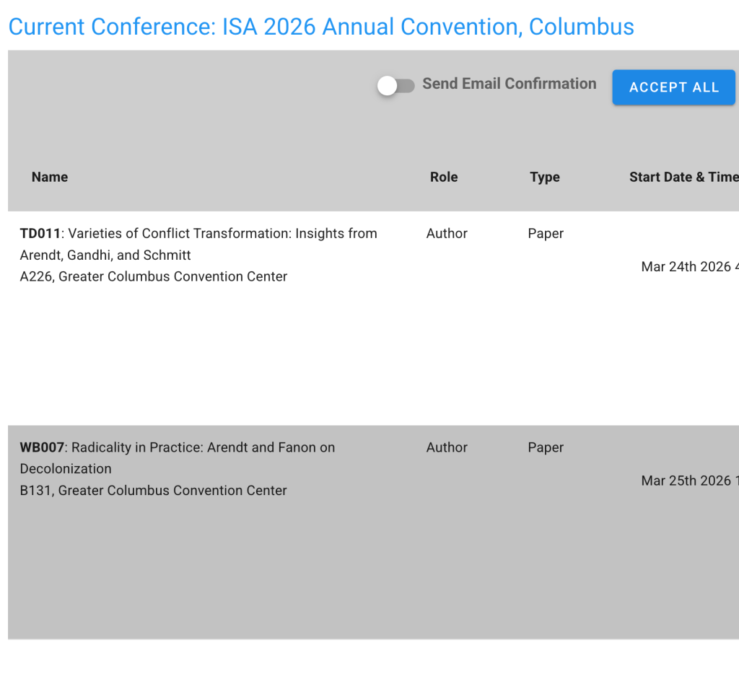Click the Send Email Confirmation label text

[509, 84]
